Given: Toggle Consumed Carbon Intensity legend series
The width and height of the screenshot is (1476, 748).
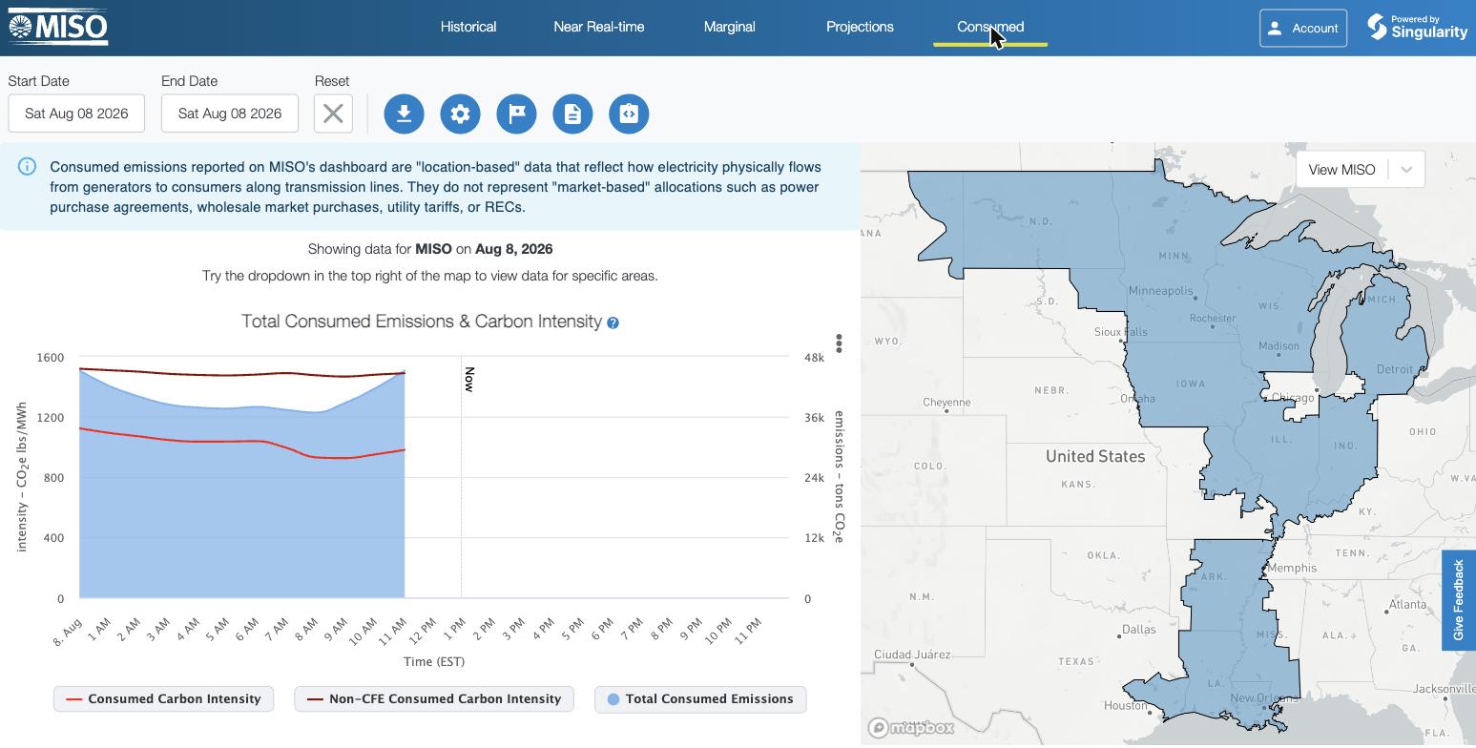Looking at the screenshot, I should click(163, 699).
